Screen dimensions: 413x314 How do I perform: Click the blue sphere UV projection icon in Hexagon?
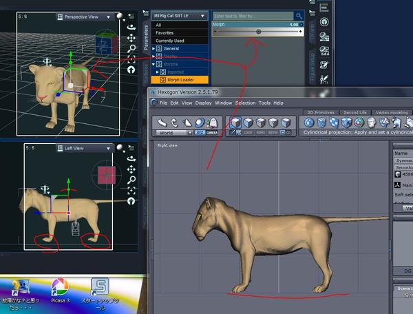(309, 123)
